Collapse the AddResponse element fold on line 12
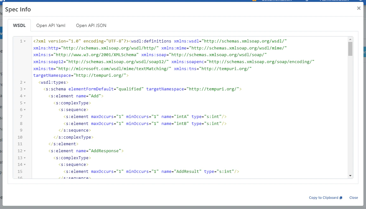Viewport: 366px width, 209px height. coord(24,151)
